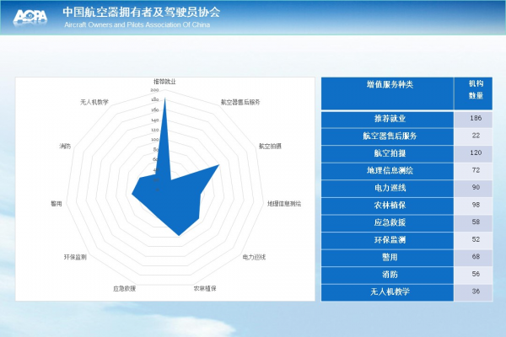The image size is (506, 337).
Task: Click the blue radar chart polygon
Action: [175, 198]
